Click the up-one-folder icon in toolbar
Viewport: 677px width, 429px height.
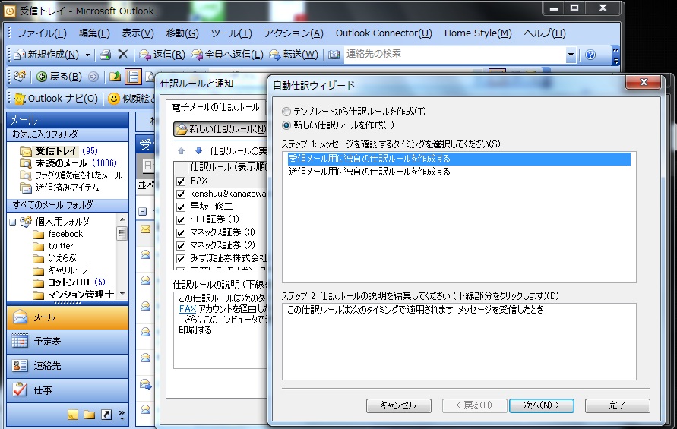point(115,77)
